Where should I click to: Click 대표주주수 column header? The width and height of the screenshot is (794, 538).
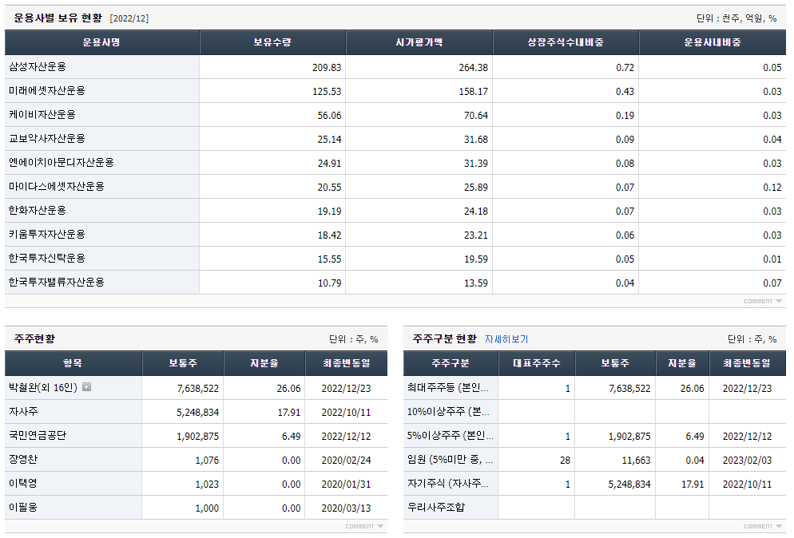point(537,363)
